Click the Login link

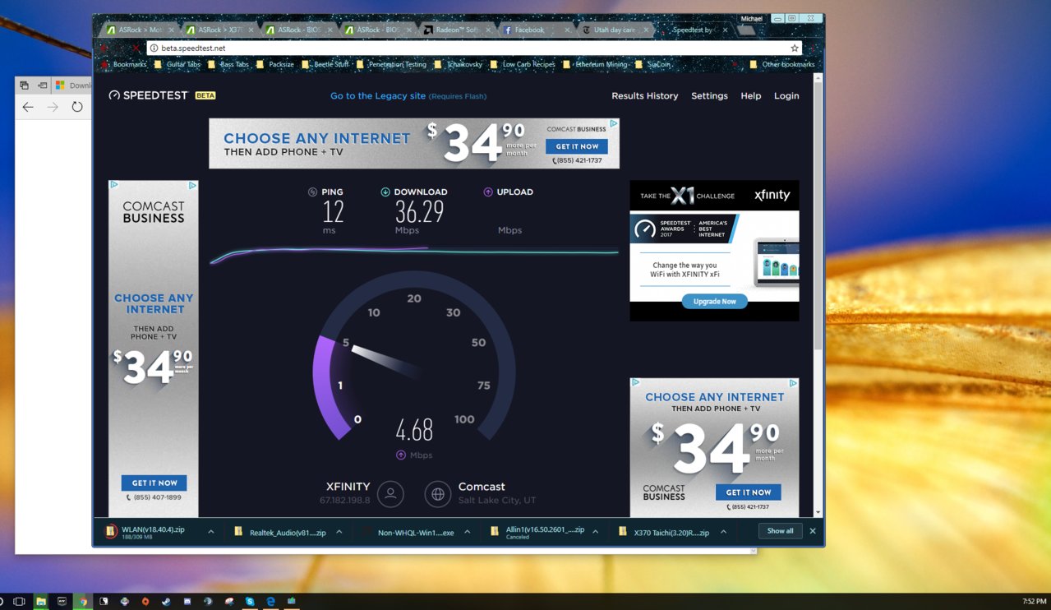(x=786, y=96)
